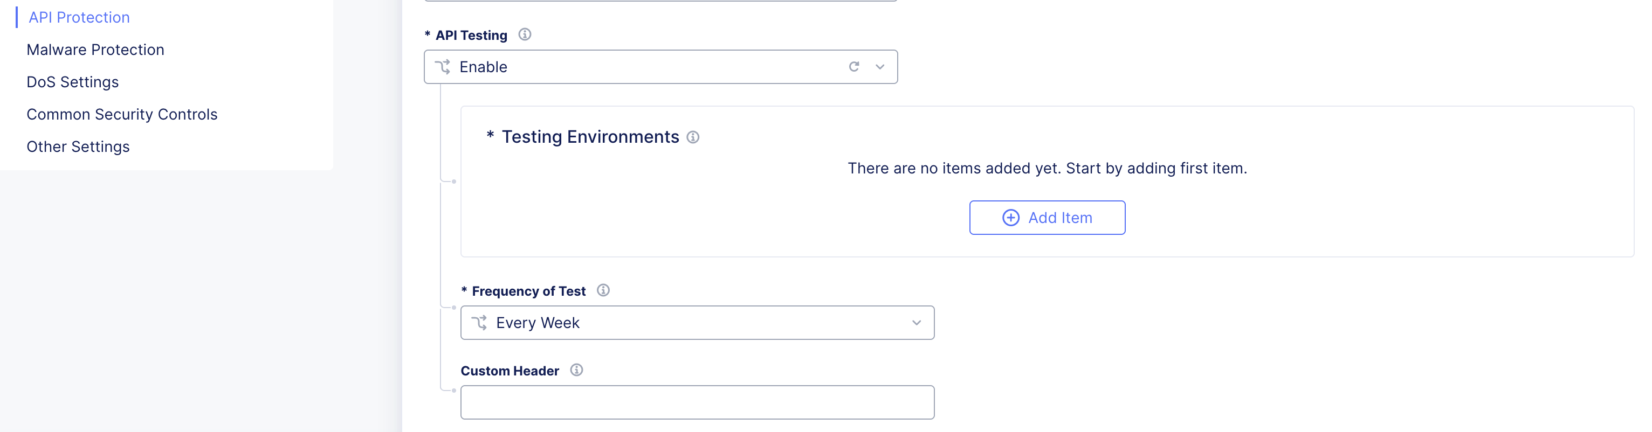Focus the Custom Header input field
Screen dimensions: 1652x432
[x=697, y=402]
